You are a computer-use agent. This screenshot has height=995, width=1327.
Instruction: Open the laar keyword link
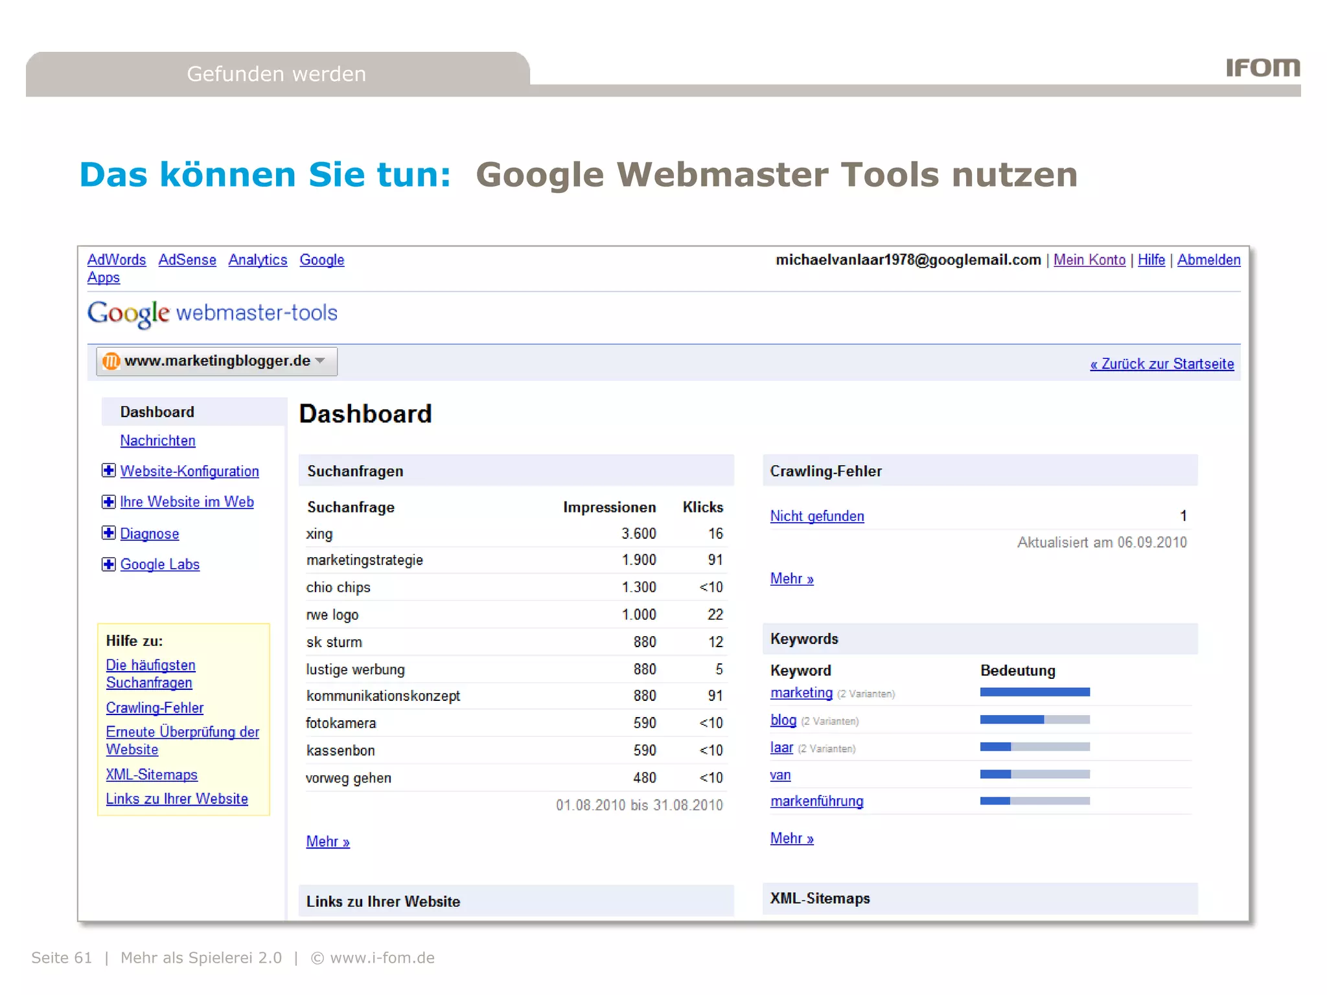[x=781, y=748]
